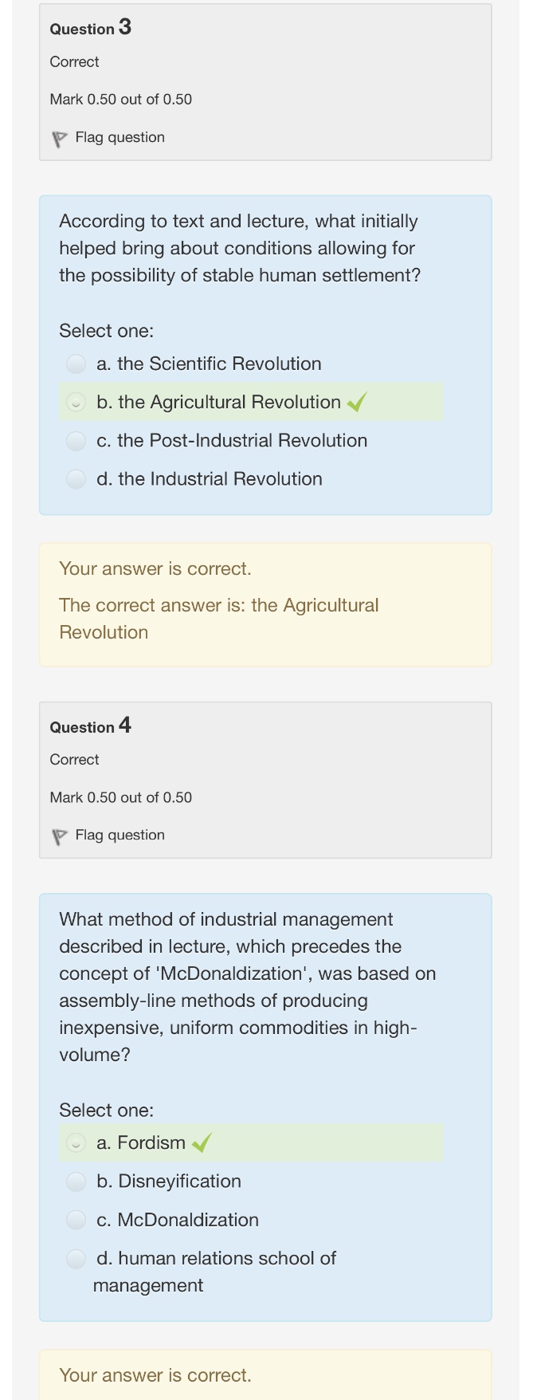Select the McDonaldization radio button
This screenshot has width=533, height=1400.
[76, 1220]
